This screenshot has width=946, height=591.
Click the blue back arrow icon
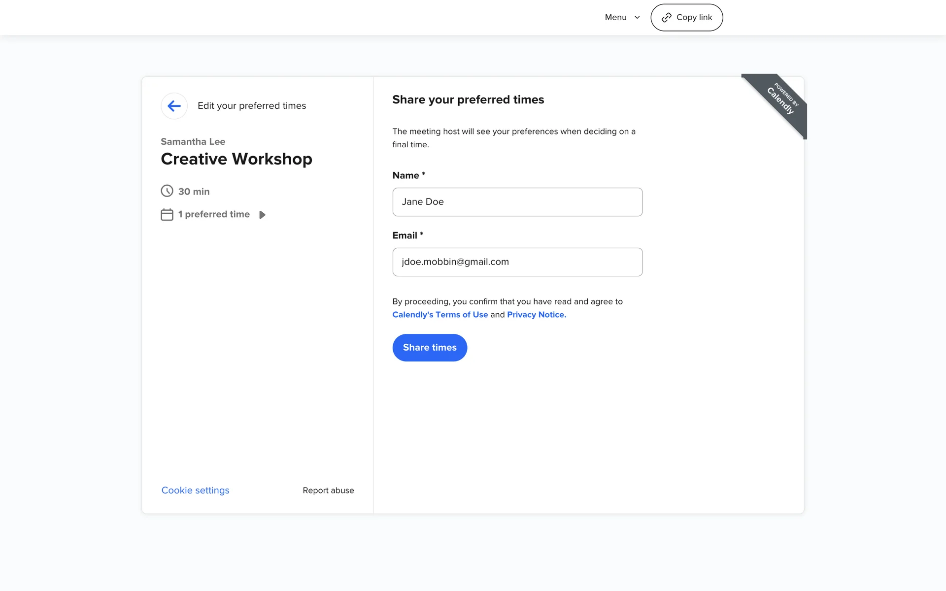[x=174, y=106]
